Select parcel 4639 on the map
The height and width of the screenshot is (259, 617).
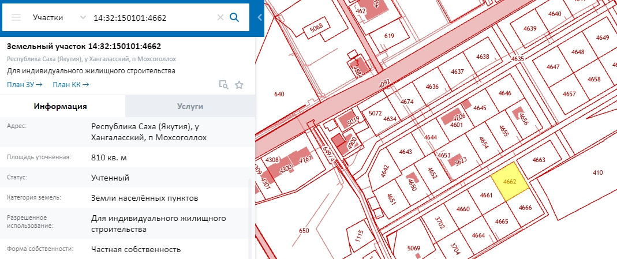[530, 28]
